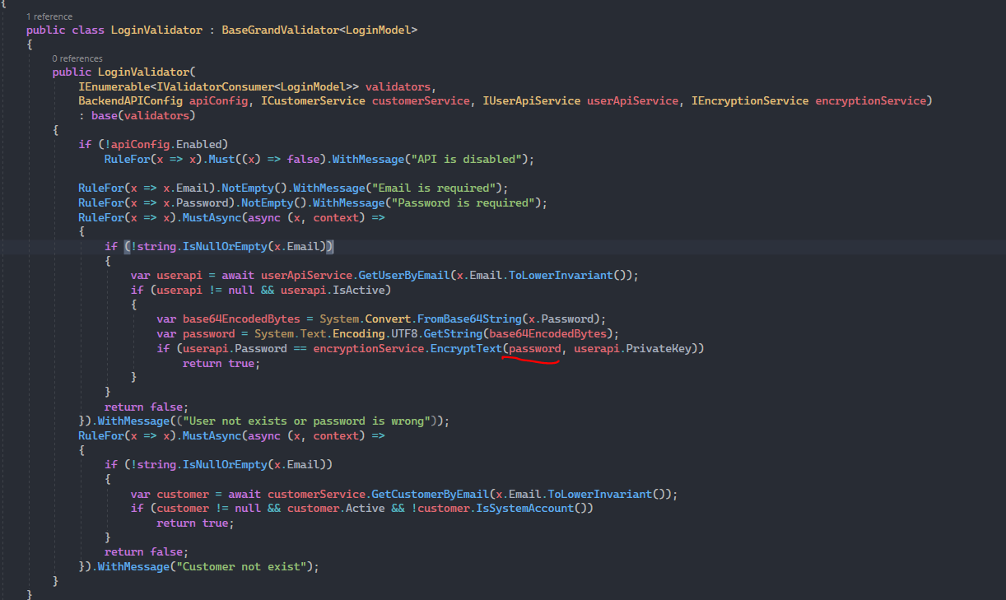Click the FromBase64String method call

[x=469, y=319]
